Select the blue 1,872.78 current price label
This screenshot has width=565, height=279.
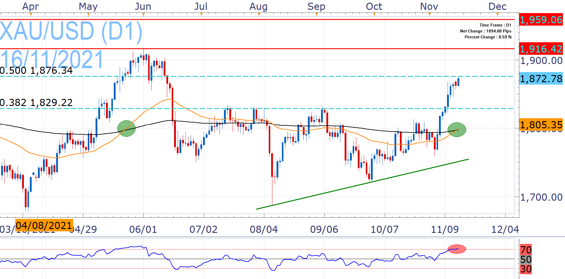coord(541,79)
